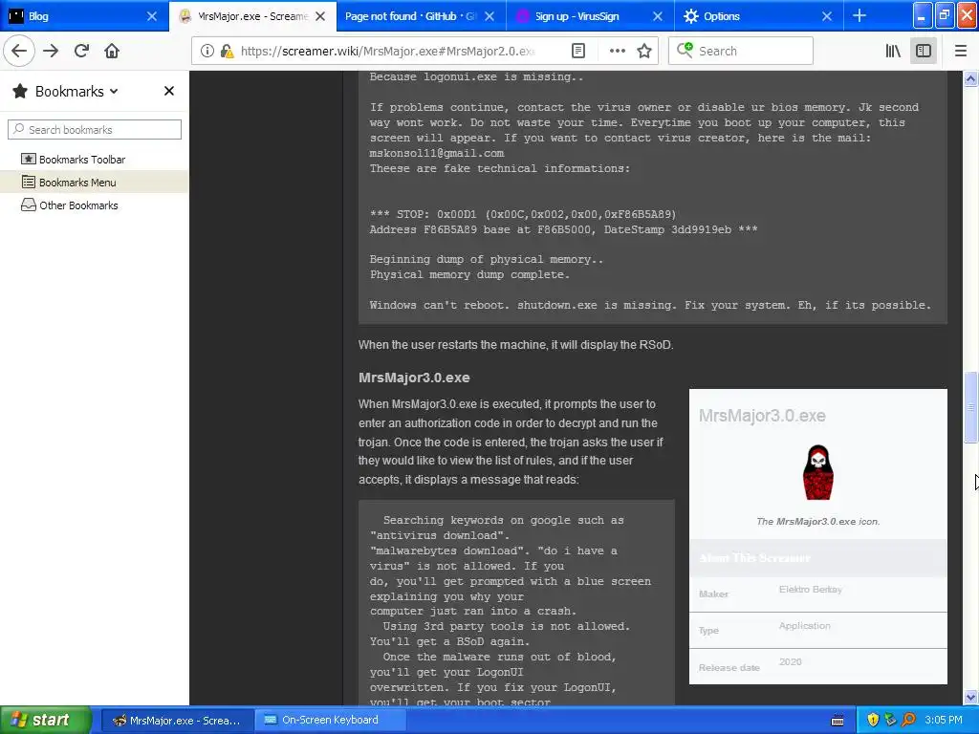
Task: Select On-Screen Keyboard taskbar button
Action: (x=330, y=720)
